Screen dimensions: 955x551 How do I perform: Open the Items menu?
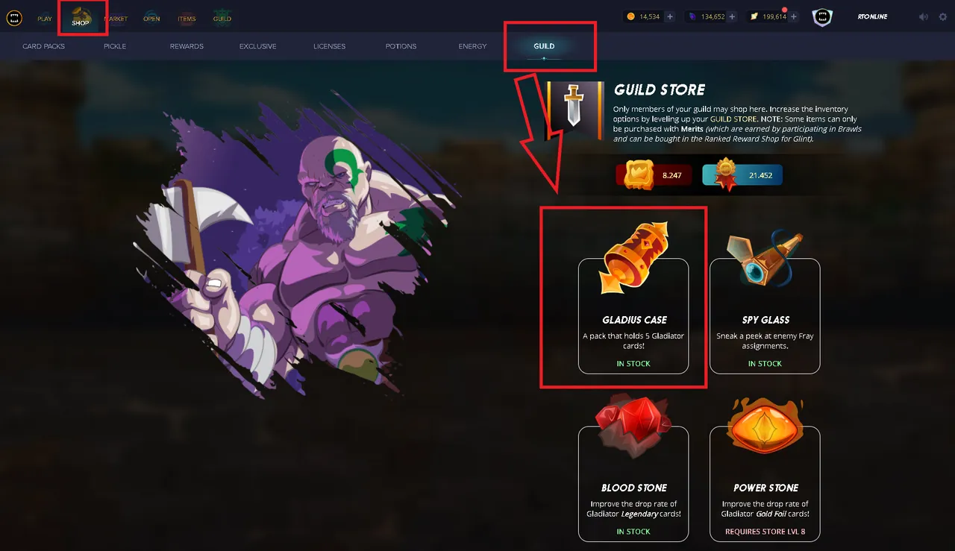187,18
